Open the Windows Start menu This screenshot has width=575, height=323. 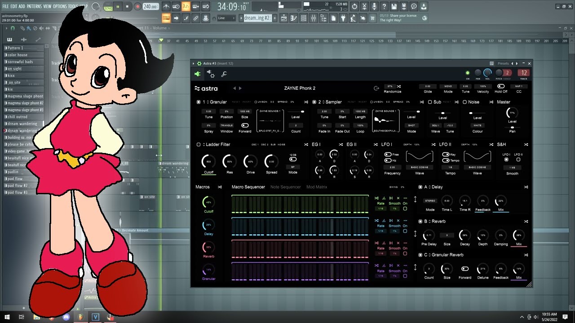point(7,317)
